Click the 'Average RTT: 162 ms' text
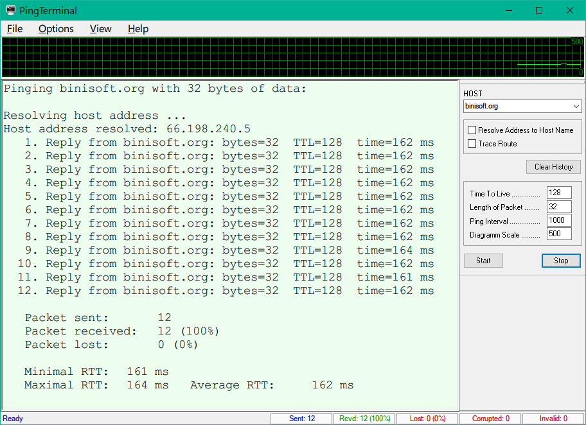586x425 pixels. point(272,385)
